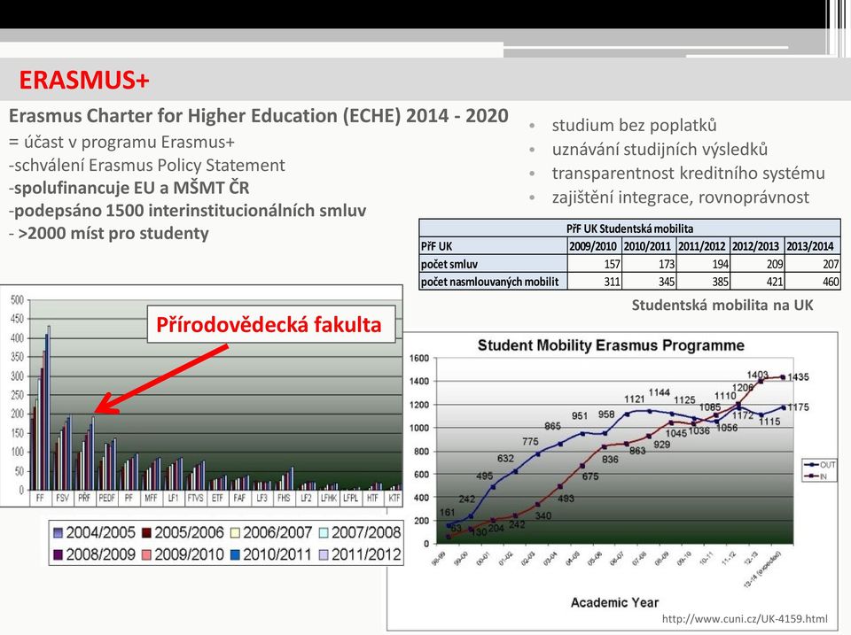Select the Erasmus Charter for Higher Education heading
This screenshot has height=635, width=851.
coord(258,116)
